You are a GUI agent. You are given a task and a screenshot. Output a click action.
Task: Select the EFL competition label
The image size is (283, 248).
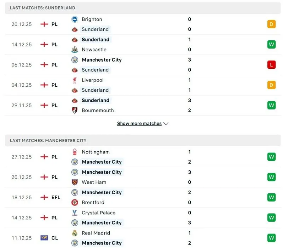click(56, 197)
